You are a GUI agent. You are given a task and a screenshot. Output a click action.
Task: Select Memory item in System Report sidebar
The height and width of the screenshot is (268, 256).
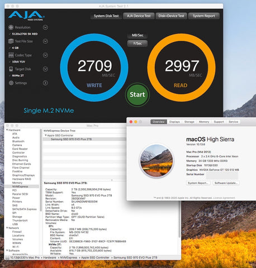click(17, 183)
